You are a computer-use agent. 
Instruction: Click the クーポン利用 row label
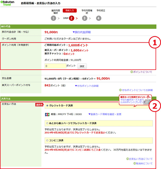coord(9,39)
